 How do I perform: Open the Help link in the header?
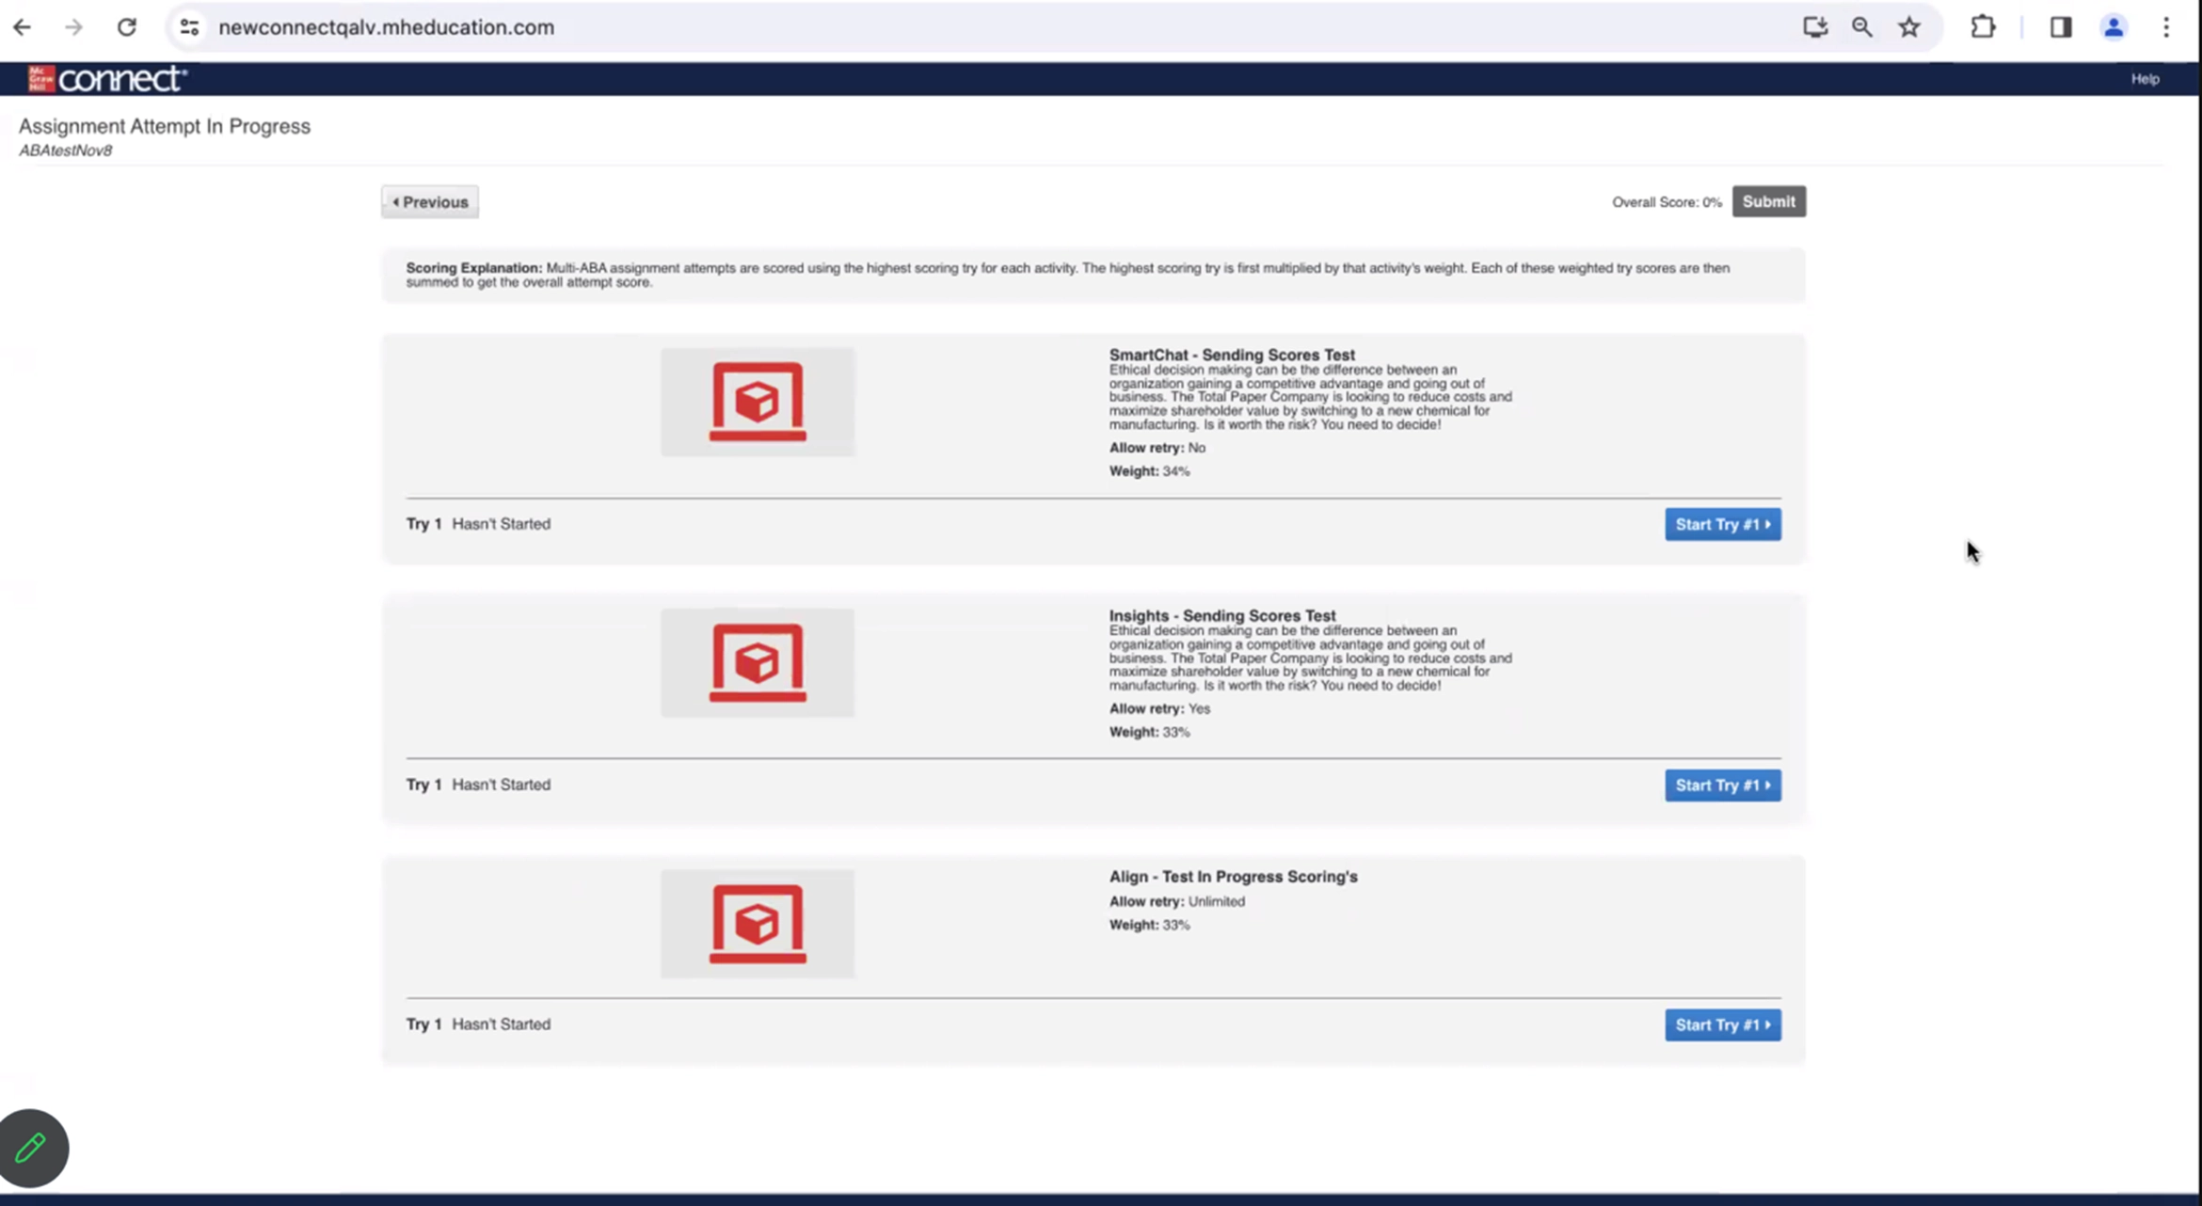2145,79
